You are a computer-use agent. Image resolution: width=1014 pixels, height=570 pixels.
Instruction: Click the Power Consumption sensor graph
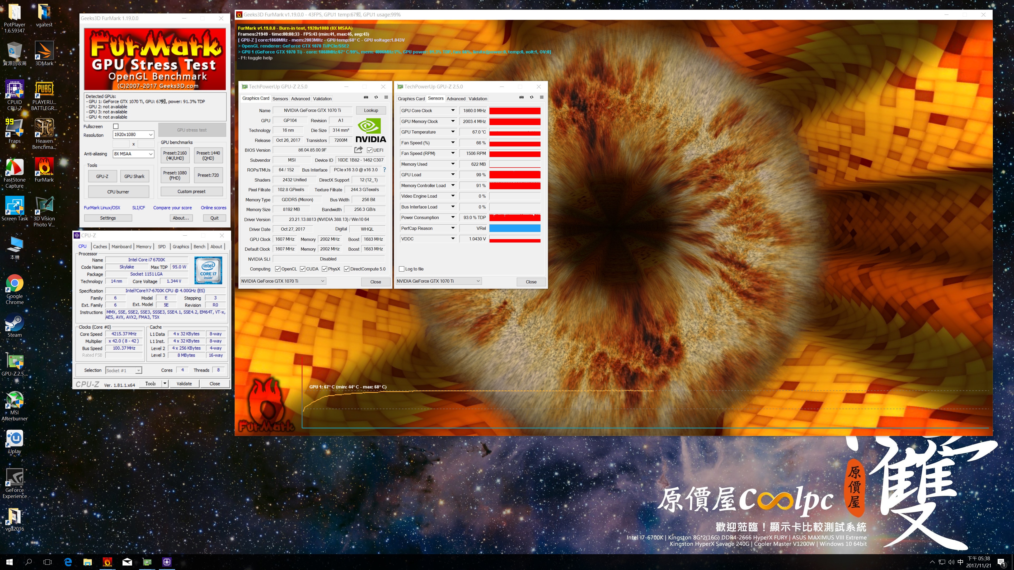point(515,217)
